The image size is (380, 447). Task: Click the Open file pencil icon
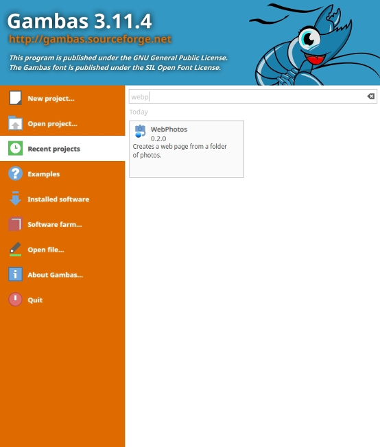[x=15, y=249]
